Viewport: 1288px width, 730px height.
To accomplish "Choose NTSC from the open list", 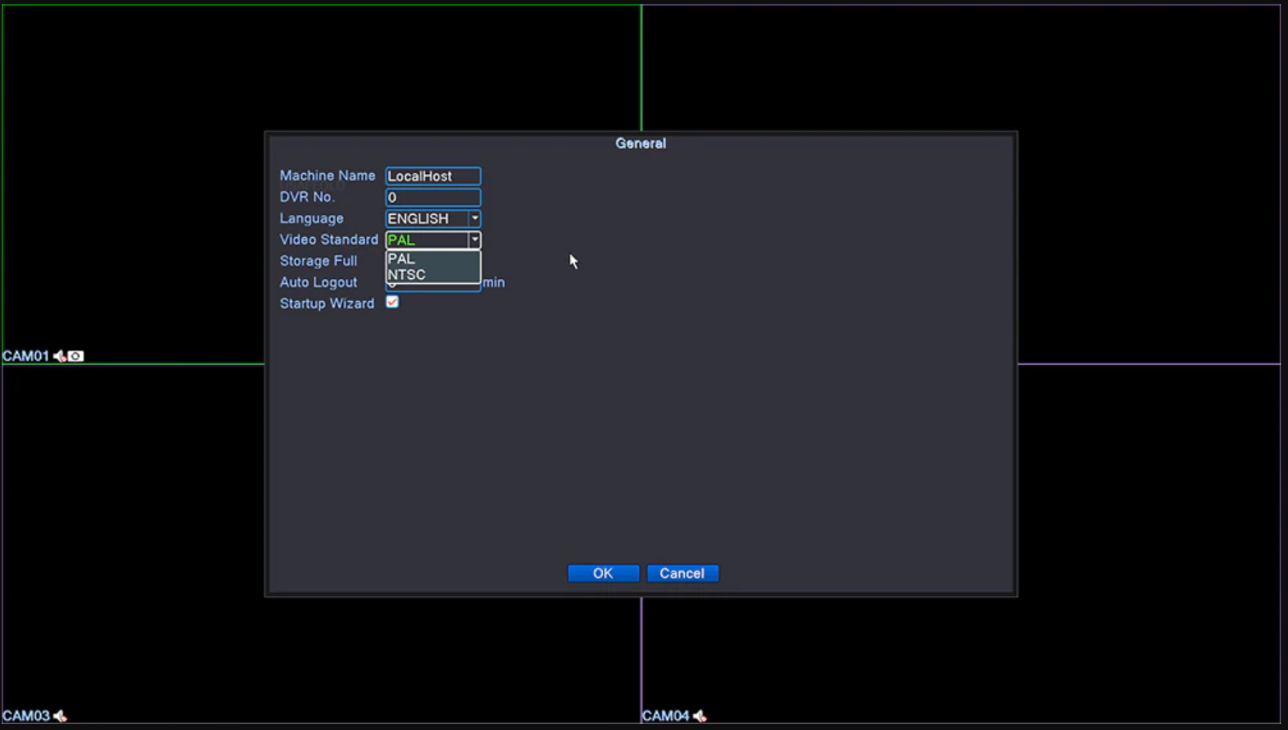I will (407, 275).
